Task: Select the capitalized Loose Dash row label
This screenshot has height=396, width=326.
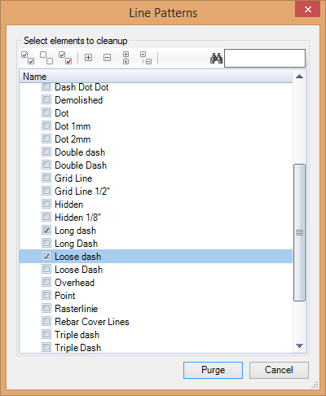Action: tap(79, 270)
